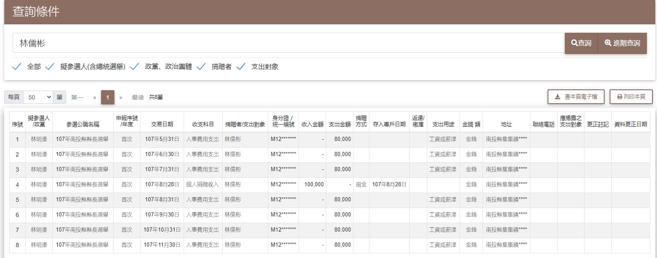Select the 107年9月30日 date cell
Viewport: 657px width, 258px height.
point(162,215)
